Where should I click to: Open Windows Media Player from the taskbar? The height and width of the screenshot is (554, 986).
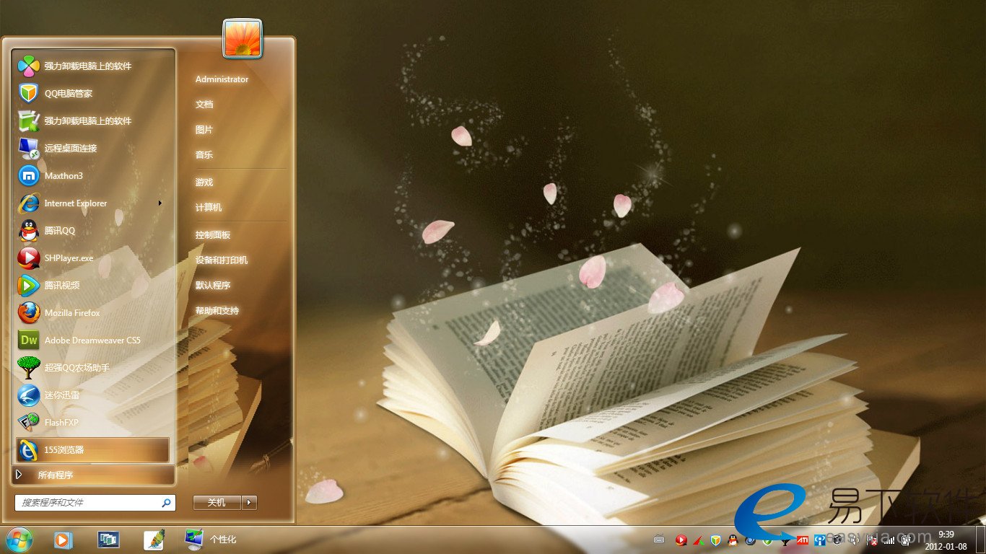click(x=63, y=539)
